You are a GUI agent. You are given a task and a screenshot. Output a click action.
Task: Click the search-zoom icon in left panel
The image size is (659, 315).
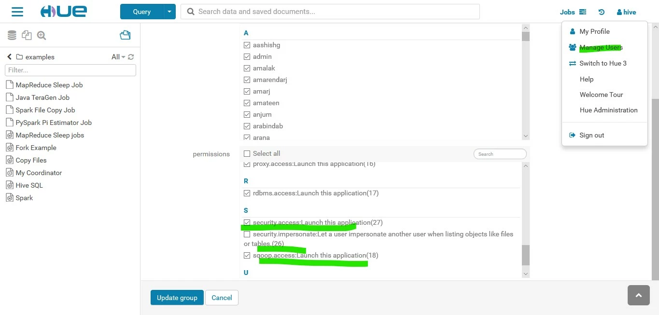pos(42,35)
